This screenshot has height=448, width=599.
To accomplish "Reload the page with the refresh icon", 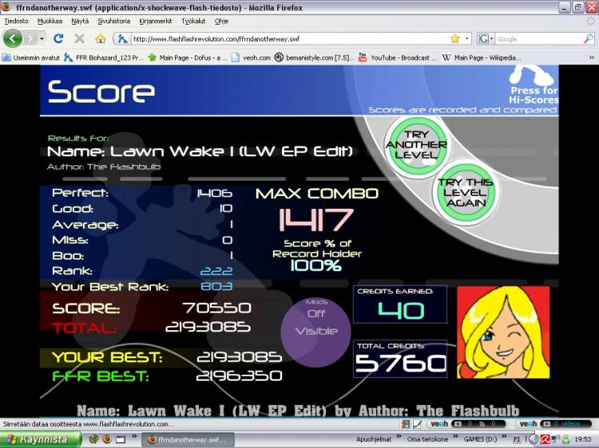I will 58,38.
